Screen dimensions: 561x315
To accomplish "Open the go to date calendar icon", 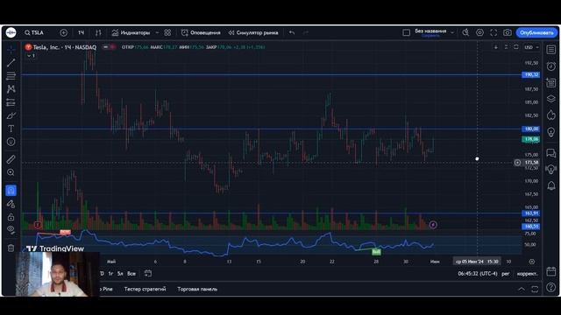I will click(x=148, y=274).
